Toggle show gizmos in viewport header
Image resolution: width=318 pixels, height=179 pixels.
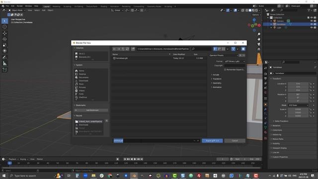pos(228,10)
